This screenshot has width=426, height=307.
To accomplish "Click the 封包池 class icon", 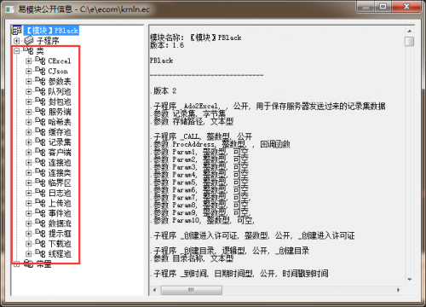I will click(40, 101).
